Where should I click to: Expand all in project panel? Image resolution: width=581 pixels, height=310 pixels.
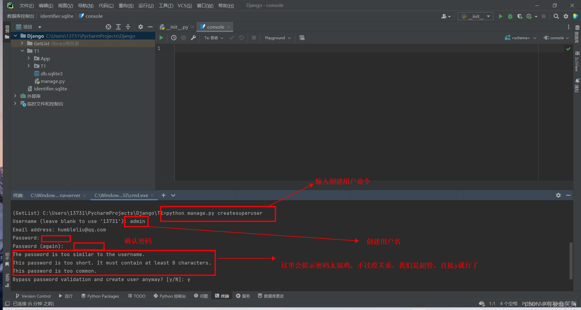coord(118,27)
